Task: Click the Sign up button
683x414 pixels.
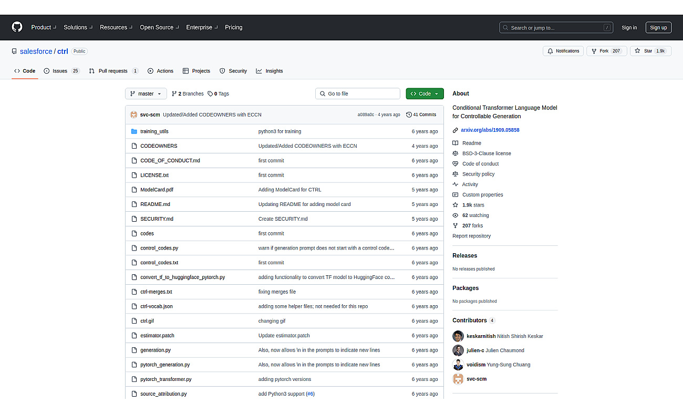Action: click(x=658, y=28)
